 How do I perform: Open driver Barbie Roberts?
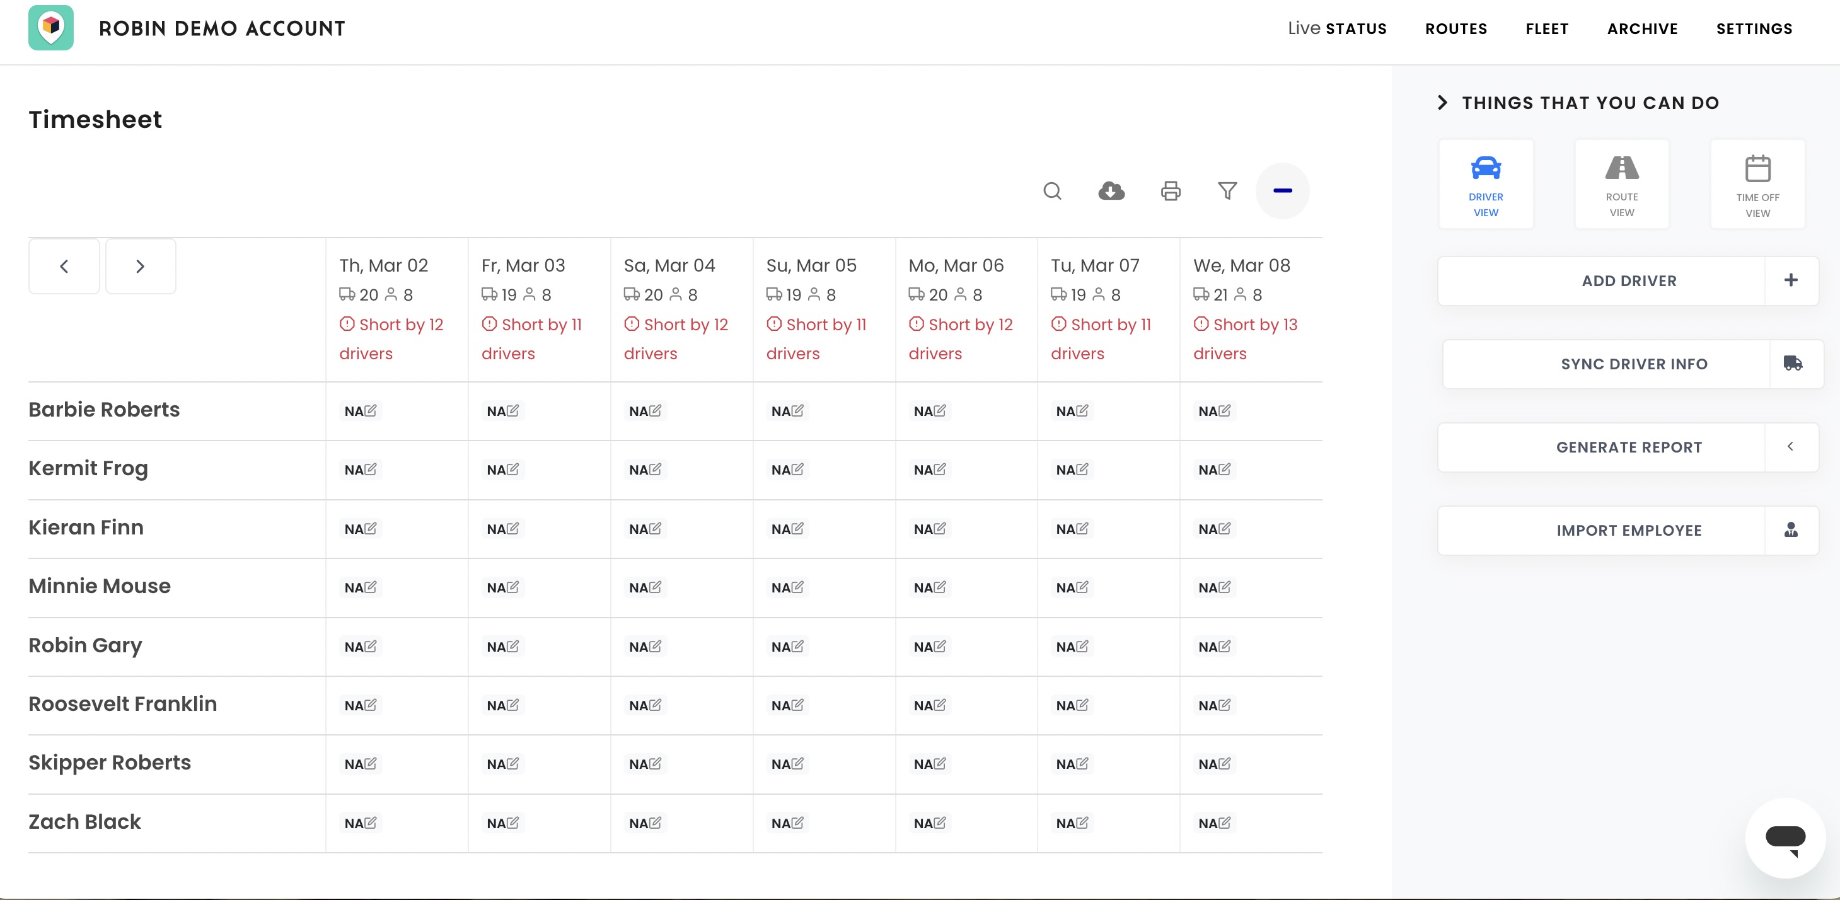(104, 409)
